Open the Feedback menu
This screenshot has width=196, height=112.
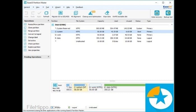pos(79,7)
